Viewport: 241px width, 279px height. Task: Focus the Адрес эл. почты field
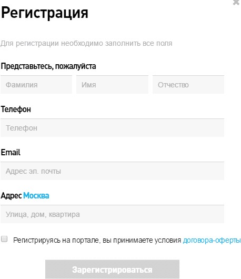[x=113, y=171]
